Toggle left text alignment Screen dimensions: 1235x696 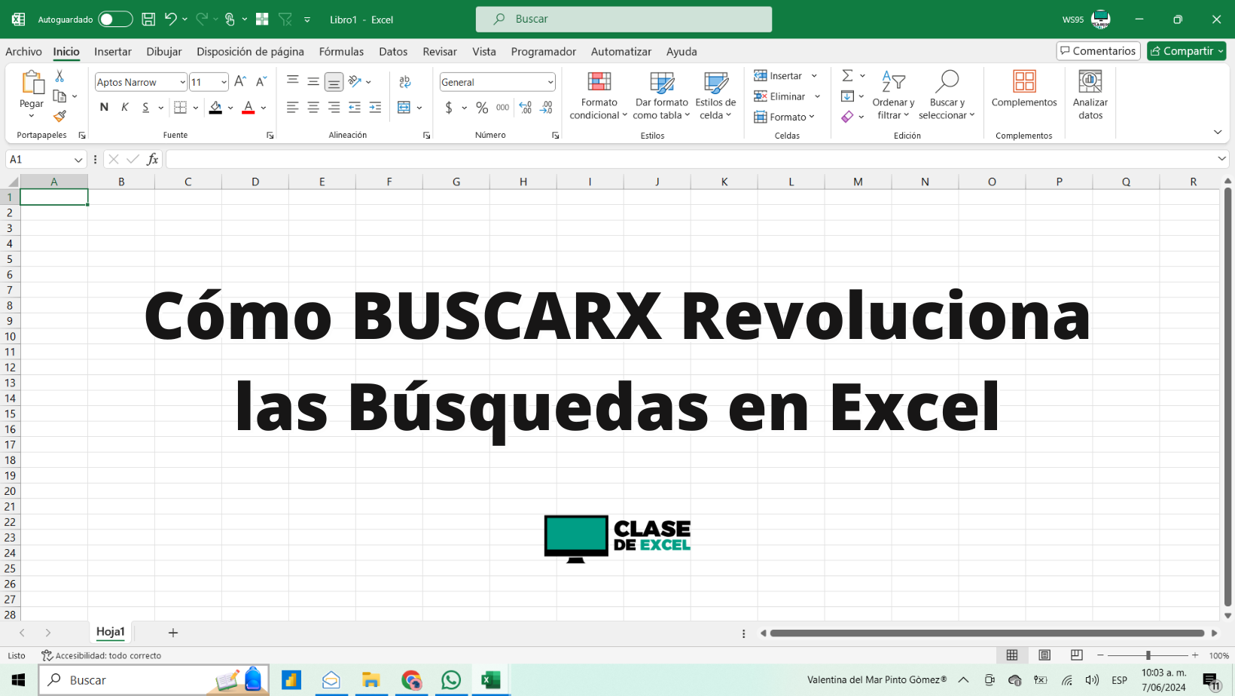[293, 107]
